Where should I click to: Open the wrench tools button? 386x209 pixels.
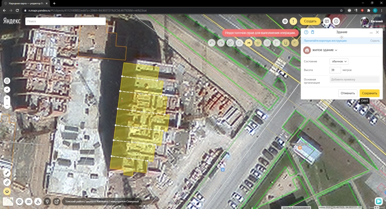coord(7,173)
